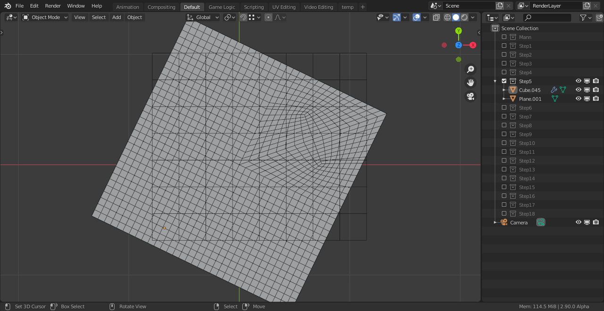Hide Cube.045 using its eye icon

pyautogui.click(x=579, y=90)
